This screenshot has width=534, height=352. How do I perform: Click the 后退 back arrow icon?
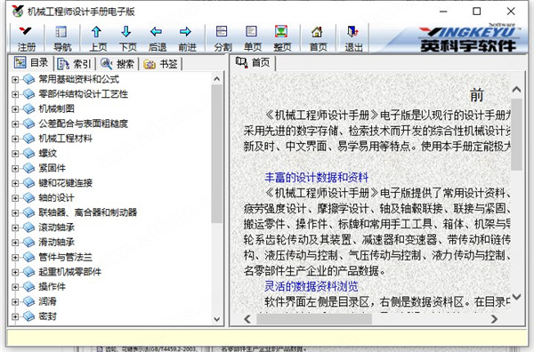tap(157, 38)
